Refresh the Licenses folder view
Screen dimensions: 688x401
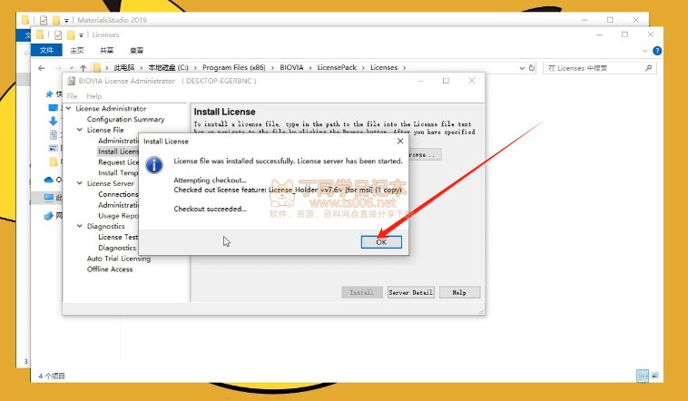coord(531,68)
